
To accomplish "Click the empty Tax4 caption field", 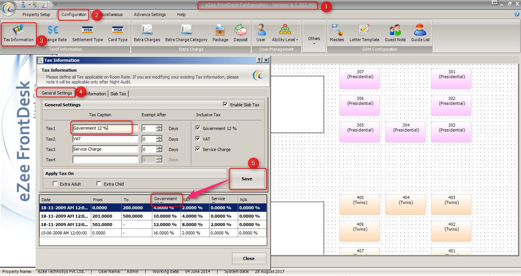I will tap(105, 160).
